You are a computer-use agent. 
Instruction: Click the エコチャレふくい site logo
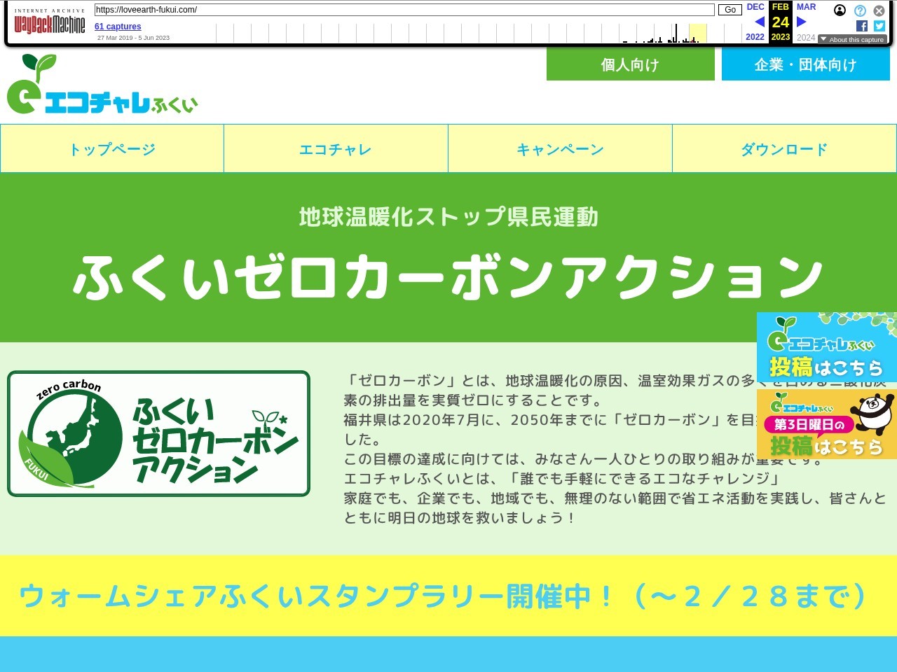pos(102,85)
